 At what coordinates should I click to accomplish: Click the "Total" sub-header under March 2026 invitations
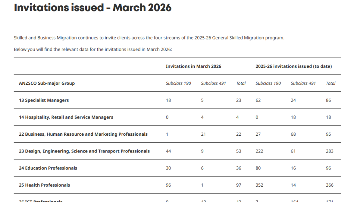(x=241, y=83)
